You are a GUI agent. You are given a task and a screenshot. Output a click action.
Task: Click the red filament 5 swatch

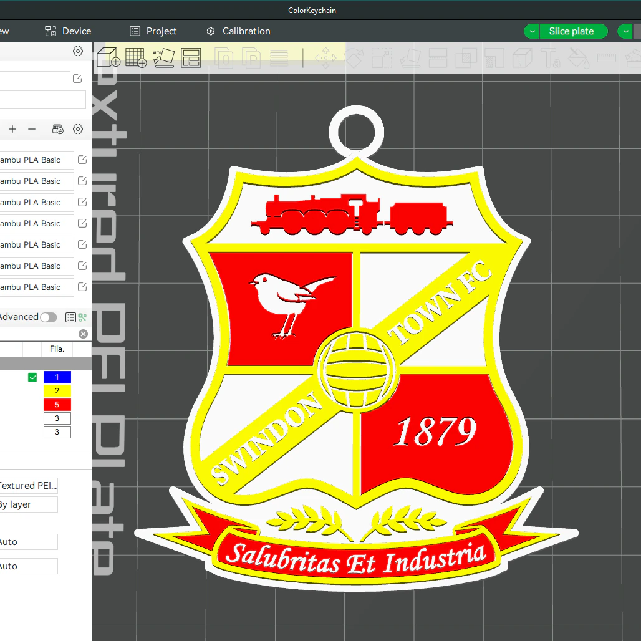pos(57,405)
